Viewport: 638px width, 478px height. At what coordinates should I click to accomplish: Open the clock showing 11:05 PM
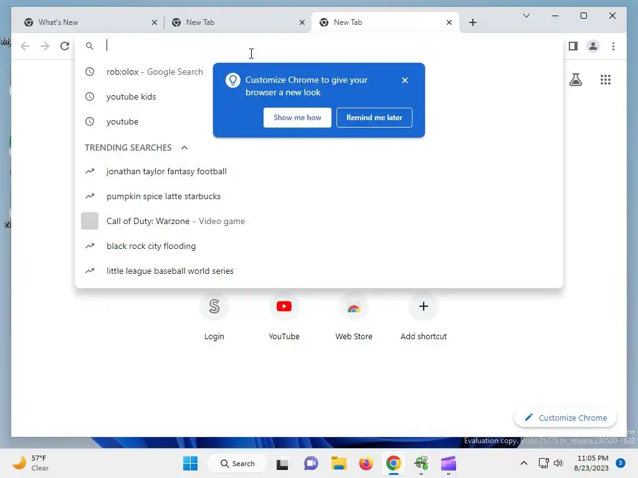tap(593, 463)
